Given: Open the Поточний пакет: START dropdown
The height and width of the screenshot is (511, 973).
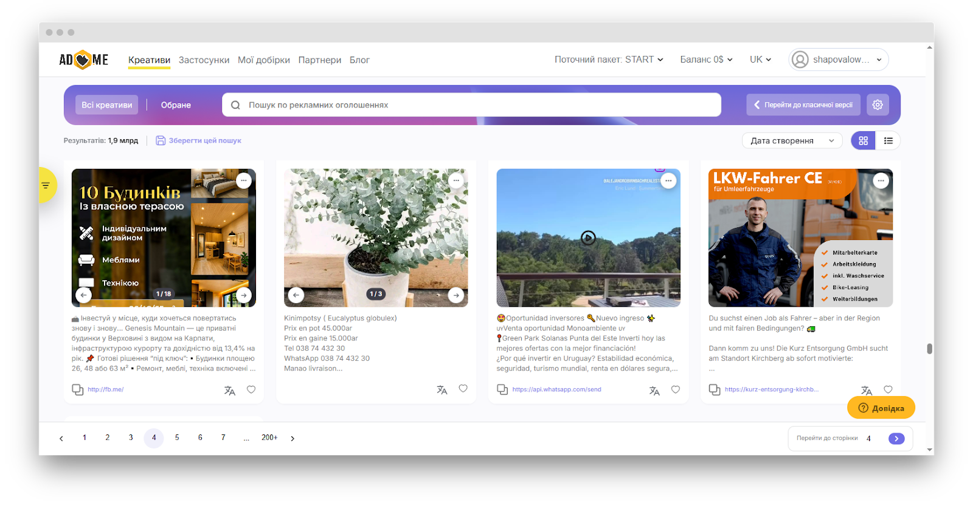Looking at the screenshot, I should [x=609, y=60].
